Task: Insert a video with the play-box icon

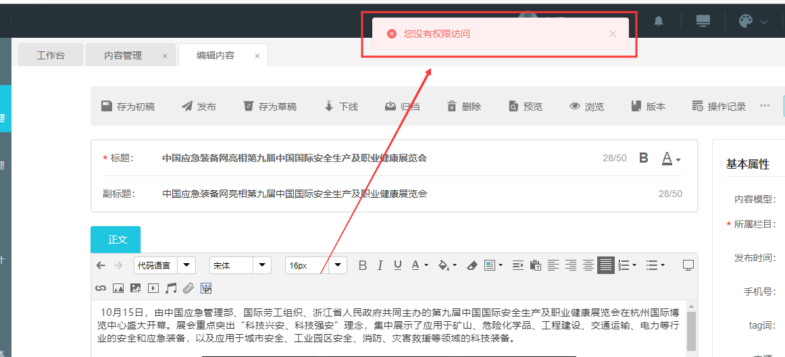Action: tap(153, 288)
